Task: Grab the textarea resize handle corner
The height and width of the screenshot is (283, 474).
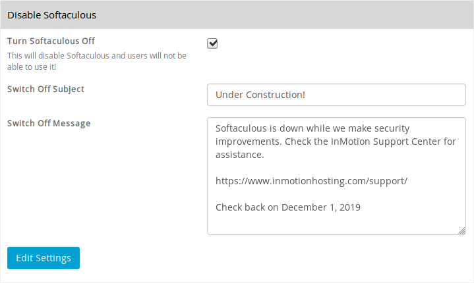Action: [x=461, y=230]
